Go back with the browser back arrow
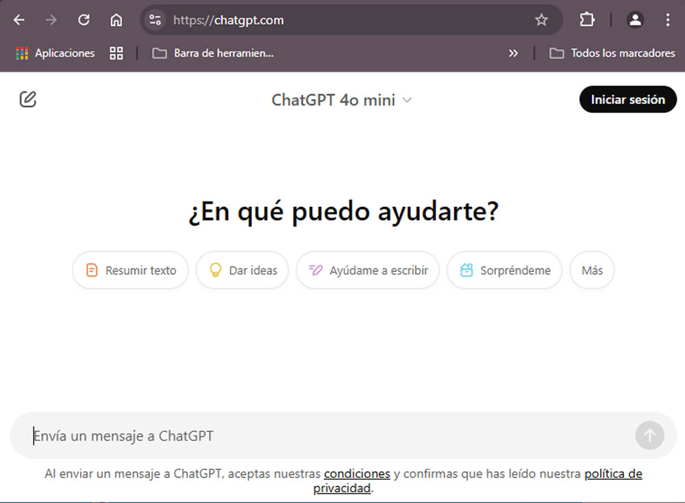This screenshot has width=685, height=503. (18, 20)
